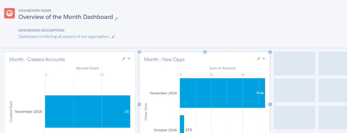Click November 2016 label in New Opps chart

tap(163, 93)
